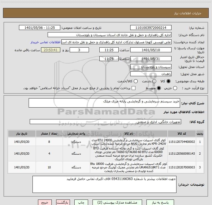The image size is (212, 205).
Task: Click the کد کالا column header
Action: tap(182, 133)
